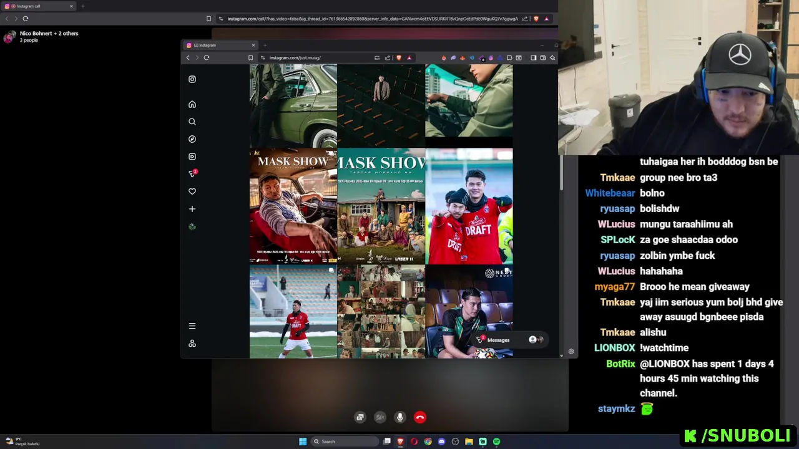Open the Meta apps icon at sidebar bottom
This screenshot has width=799, height=449.
pos(192,344)
